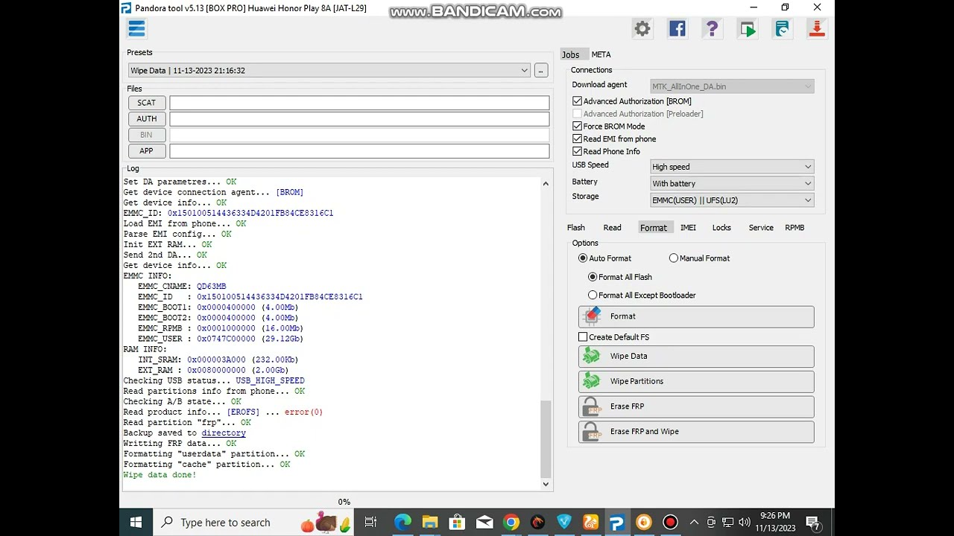This screenshot has width=954, height=536.
Task: Toggle Read Phone Info checkbox
Action: [x=577, y=152]
